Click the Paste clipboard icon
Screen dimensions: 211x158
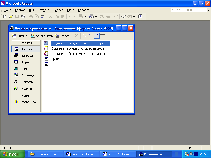point(63,17)
